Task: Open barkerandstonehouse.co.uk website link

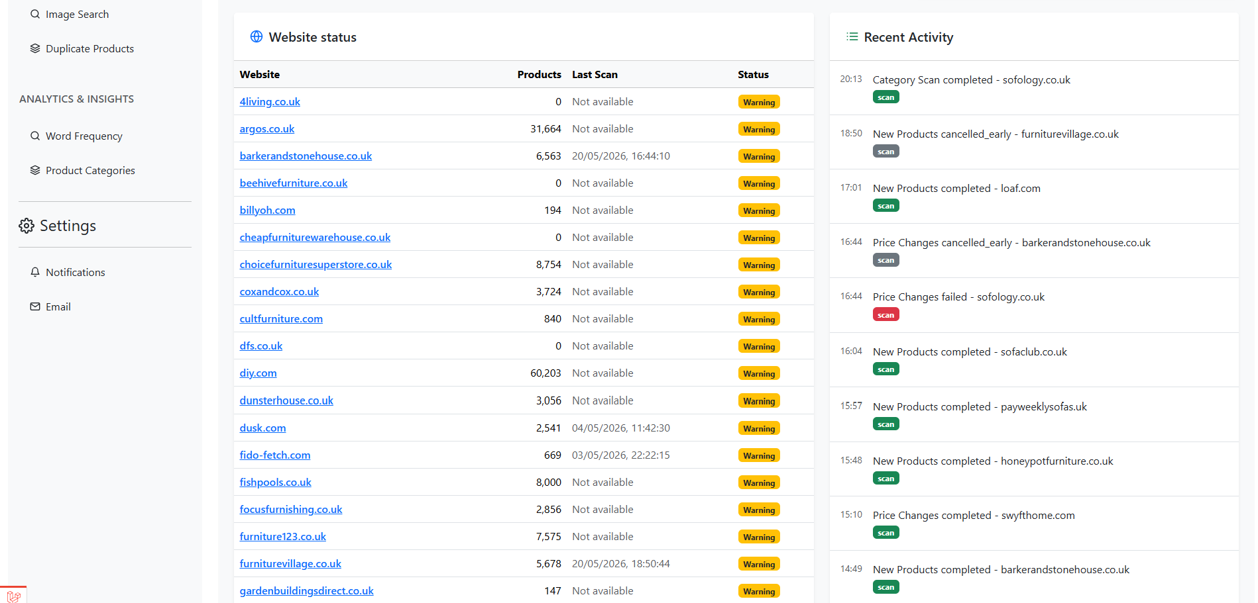Action: pyautogui.click(x=306, y=156)
